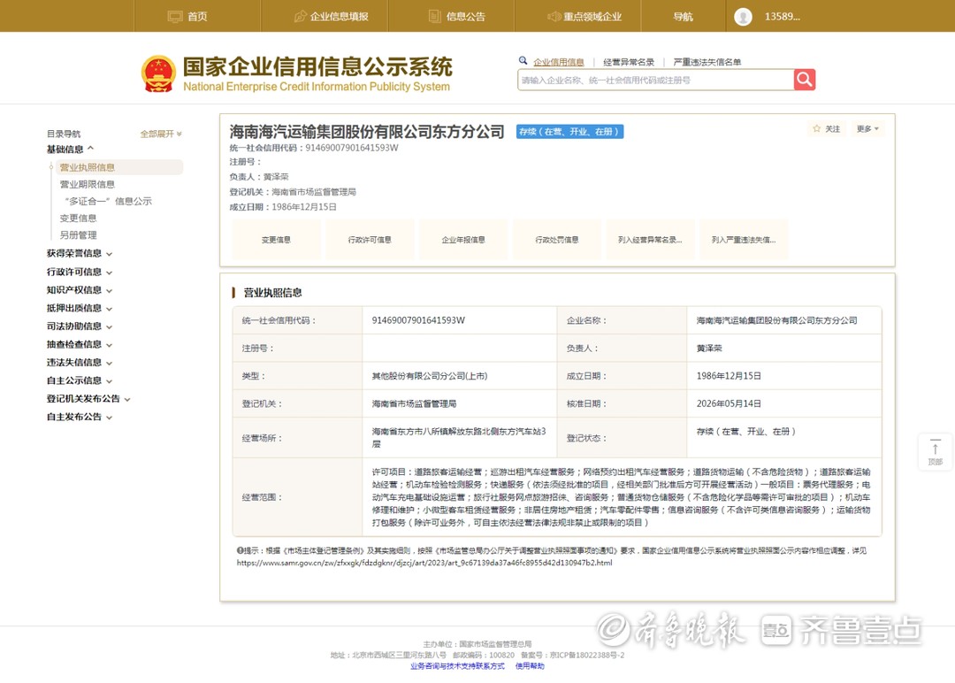Collapse the 基础信息 section
The height and width of the screenshot is (683, 955).
tap(71, 150)
